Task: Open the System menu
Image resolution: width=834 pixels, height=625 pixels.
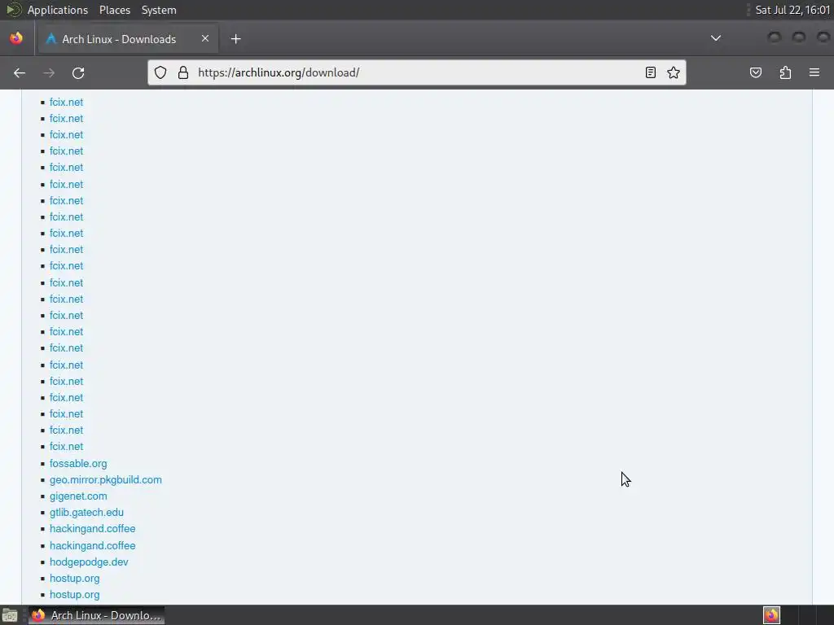Action: (x=159, y=10)
